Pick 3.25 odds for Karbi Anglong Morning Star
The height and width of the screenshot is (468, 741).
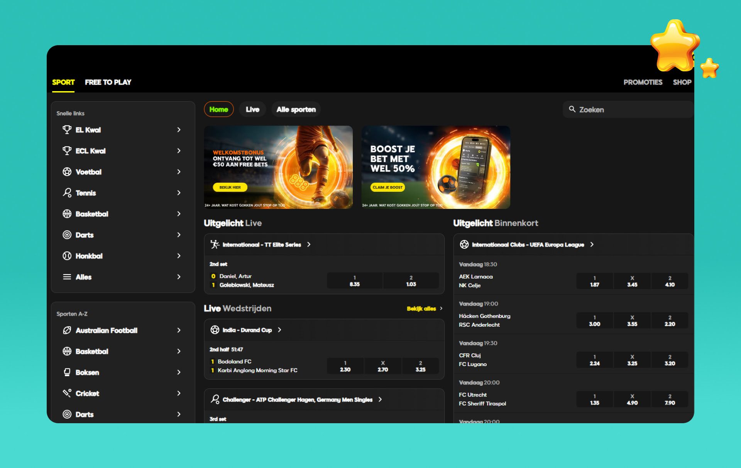pos(420,366)
